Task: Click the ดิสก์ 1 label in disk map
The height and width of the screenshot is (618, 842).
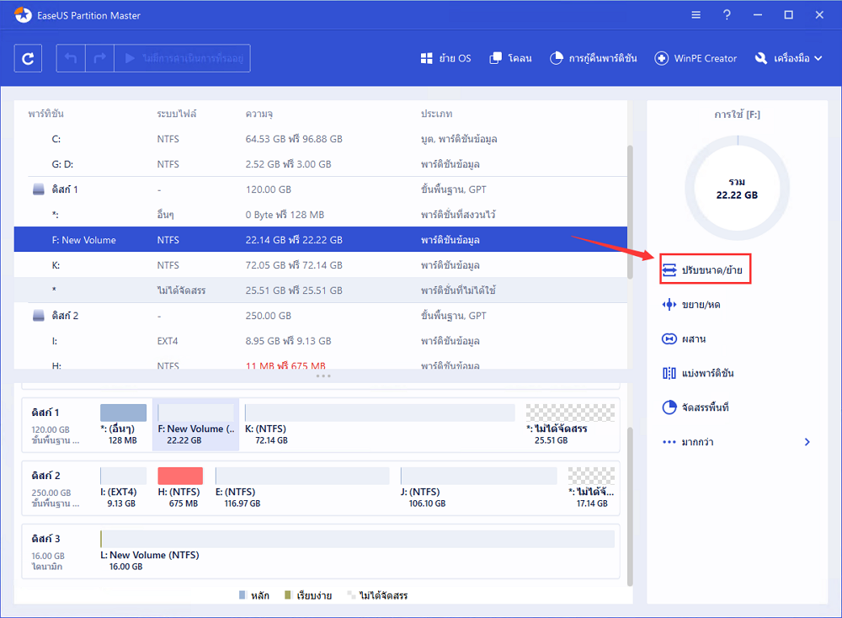Action: click(x=45, y=413)
